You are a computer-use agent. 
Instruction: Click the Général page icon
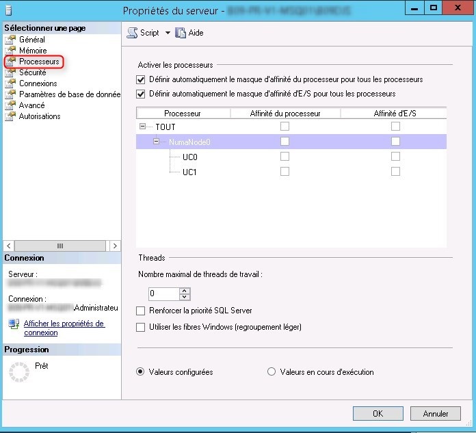tap(10, 40)
